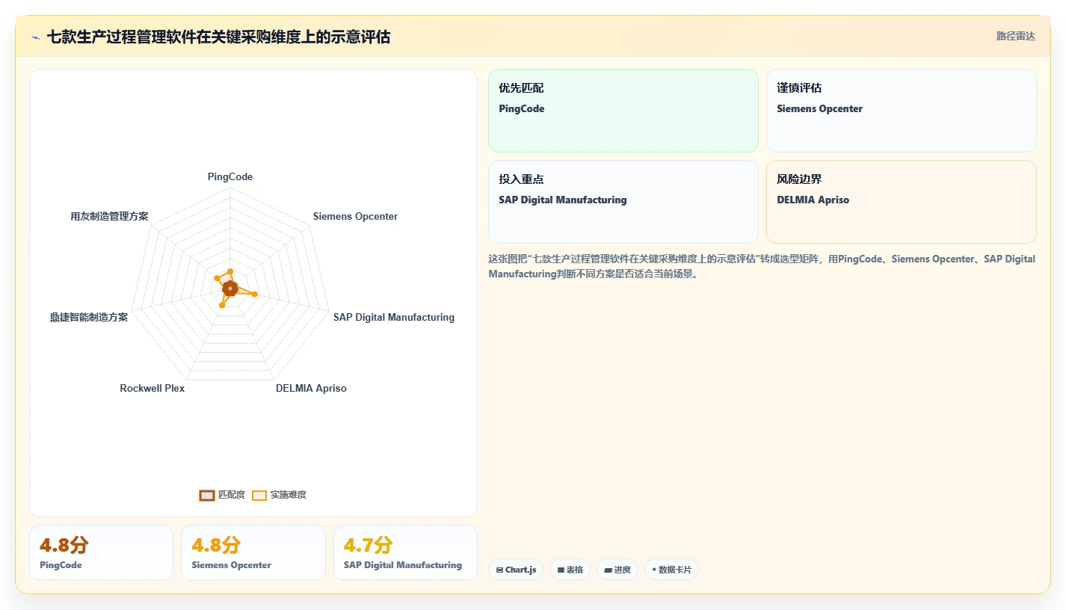Select PingCode inside the 优先匹配 card
Screen dimensions: 1066x610
(522, 109)
